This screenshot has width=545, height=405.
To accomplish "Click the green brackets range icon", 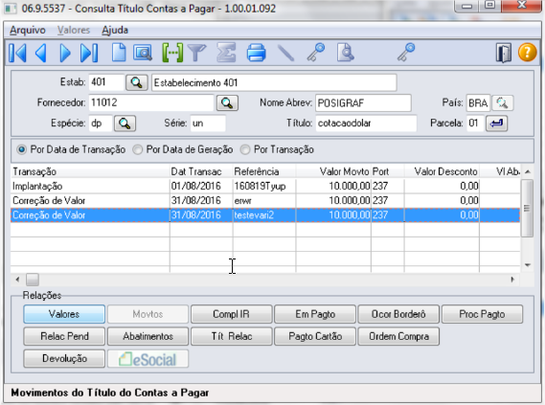I will click(172, 53).
